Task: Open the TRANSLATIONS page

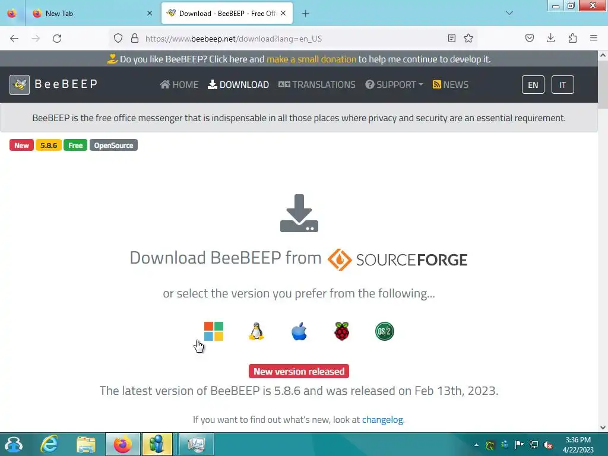Action: click(x=317, y=84)
